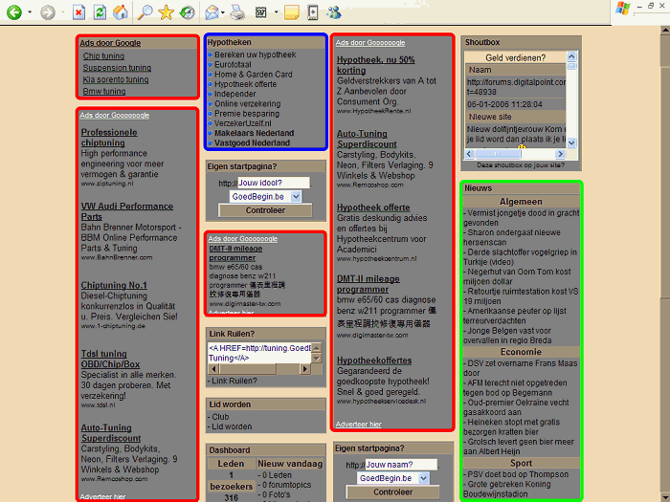The height and width of the screenshot is (502, 670).
Task: Open the Back button history dropdown arrow
Action: (30, 11)
